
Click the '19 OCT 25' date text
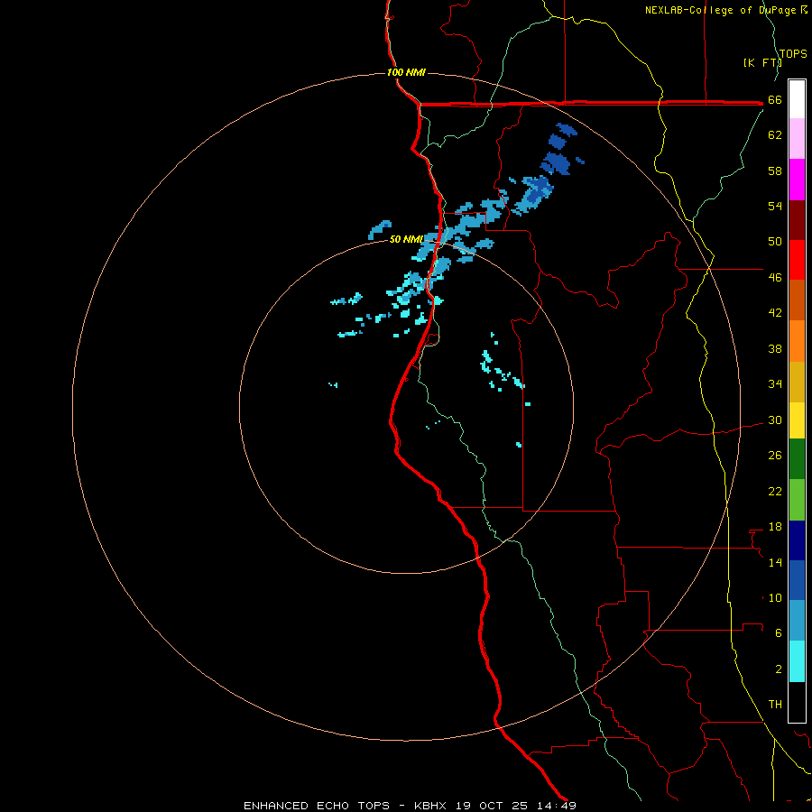(491, 806)
